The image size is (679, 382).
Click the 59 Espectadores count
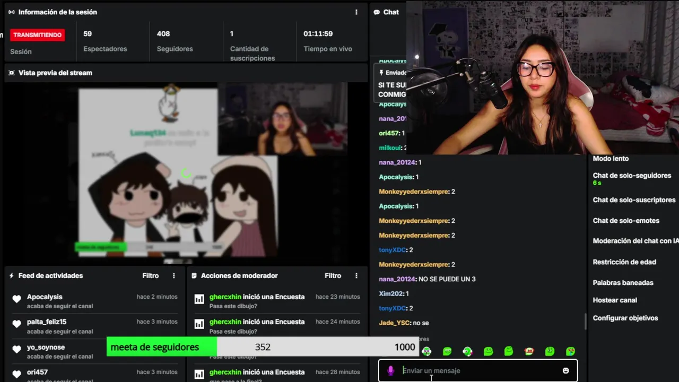click(88, 34)
